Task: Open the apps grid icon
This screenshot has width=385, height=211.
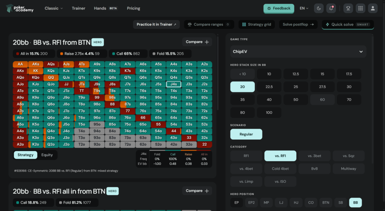Action: tap(360, 8)
